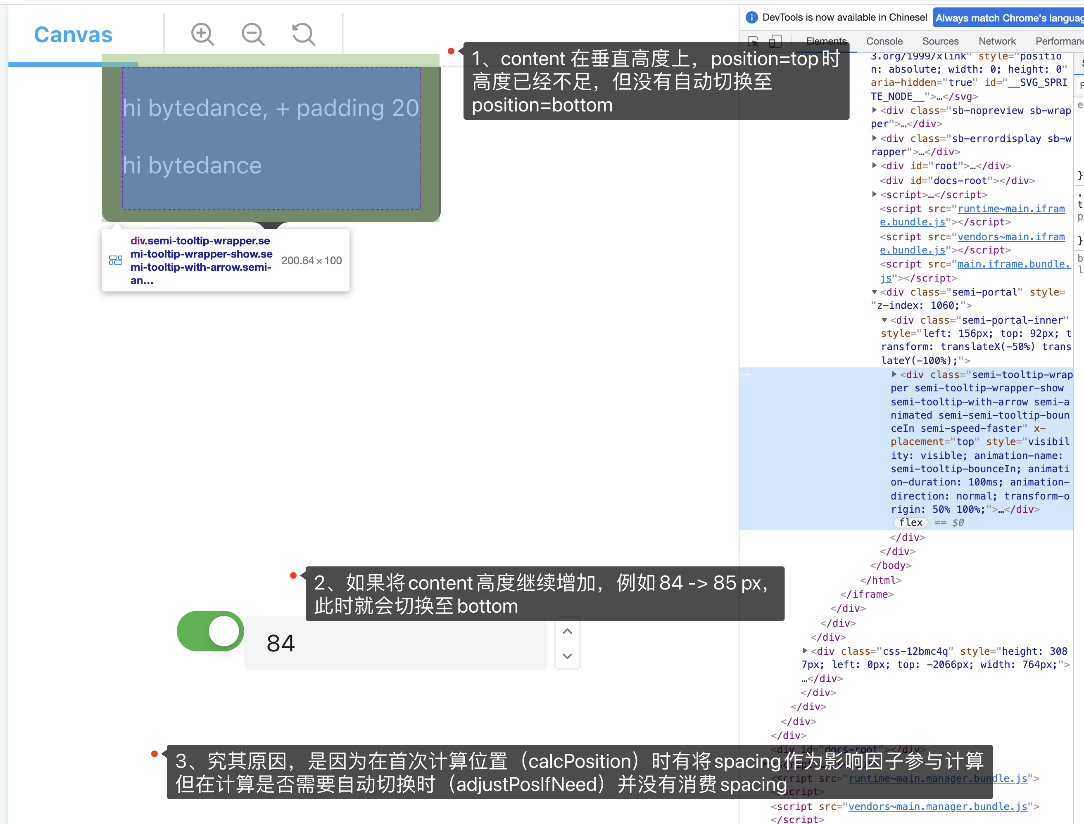1084x824 pixels.
Task: Click the flex badge on the tooltip div
Action: (x=910, y=522)
